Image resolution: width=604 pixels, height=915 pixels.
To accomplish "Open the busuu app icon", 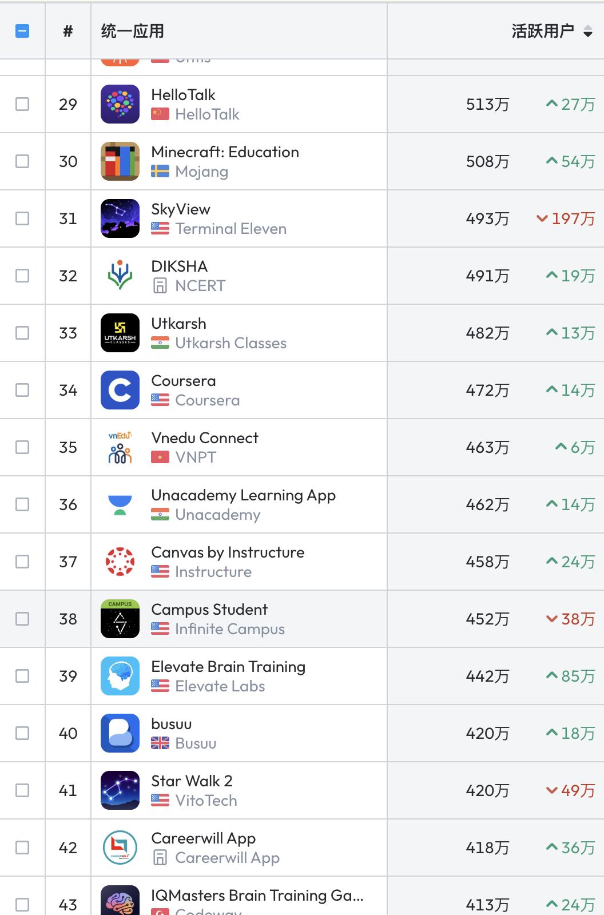I will (x=120, y=733).
